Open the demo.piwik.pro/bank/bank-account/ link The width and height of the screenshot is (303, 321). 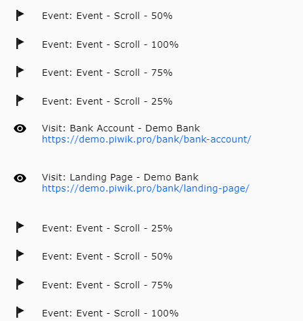(147, 139)
